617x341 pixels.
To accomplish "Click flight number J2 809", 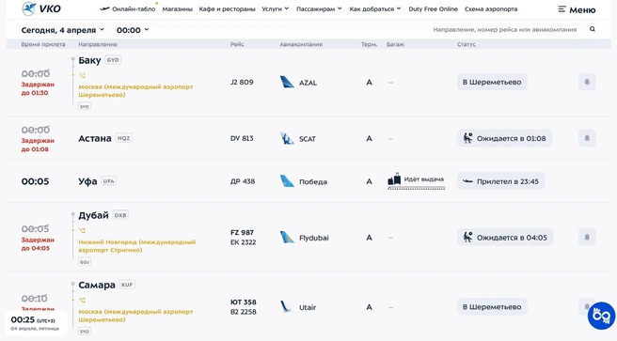I will pyautogui.click(x=242, y=82).
